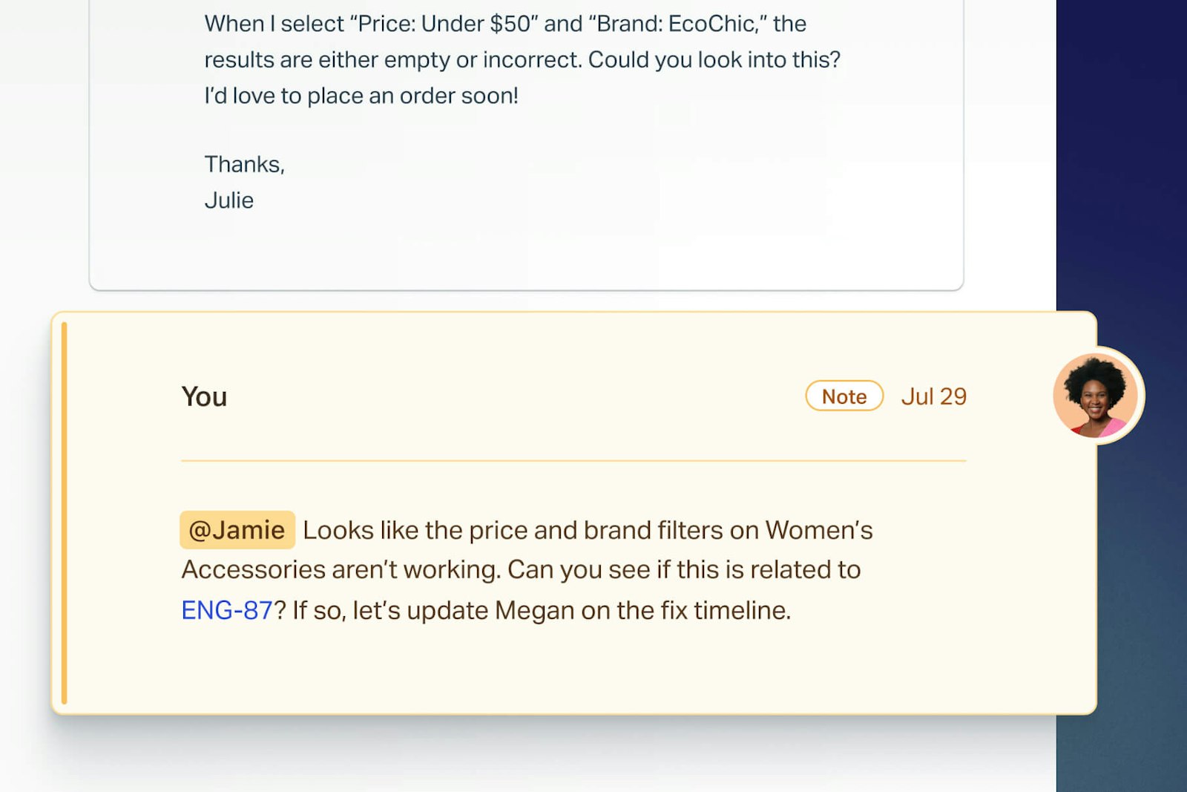Click the "Julie" signature in the email

pos(229,200)
